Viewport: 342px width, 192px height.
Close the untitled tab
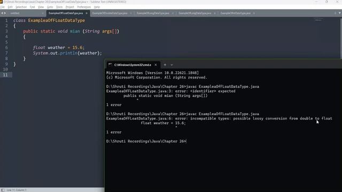pos(43,13)
